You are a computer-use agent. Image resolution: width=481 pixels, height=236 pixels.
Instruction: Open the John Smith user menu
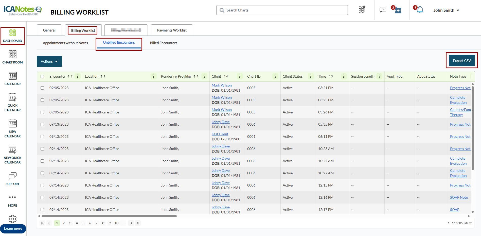pyautogui.click(x=446, y=10)
